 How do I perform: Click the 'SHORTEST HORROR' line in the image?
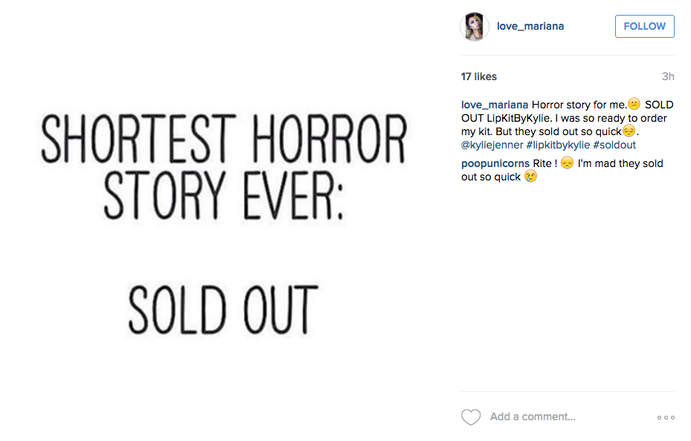[x=222, y=143]
